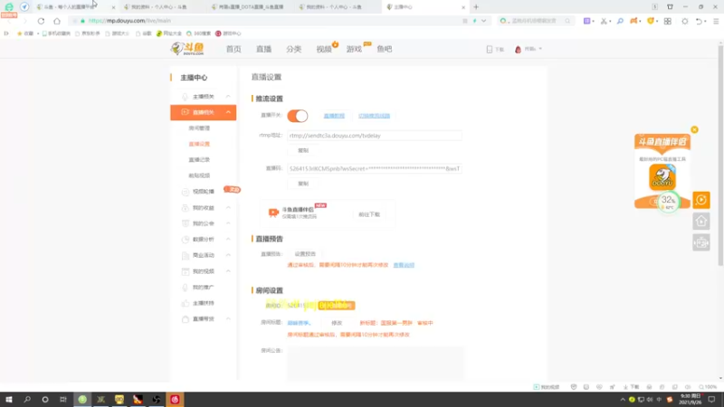Select 直播记录 in sidebar
Image resolution: width=724 pixels, height=407 pixels.
tap(199, 160)
